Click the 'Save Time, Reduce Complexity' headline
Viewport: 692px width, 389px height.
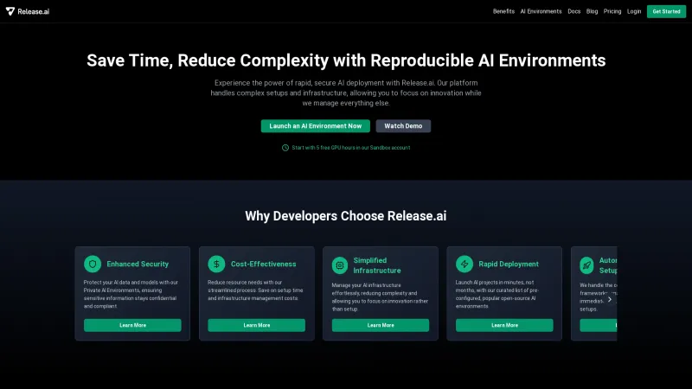pyautogui.click(x=346, y=61)
